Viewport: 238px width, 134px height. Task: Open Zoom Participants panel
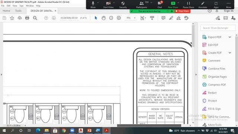pyautogui.click(x=142, y=5)
